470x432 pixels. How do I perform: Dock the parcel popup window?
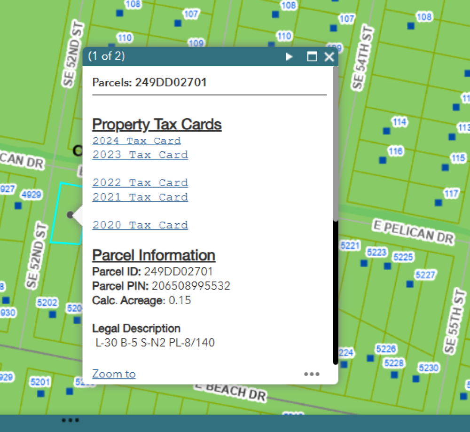click(x=311, y=56)
